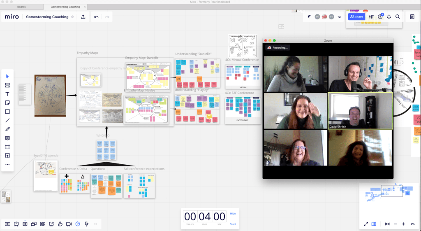Collapse the bottom toolbar with double chevron
This screenshot has height=231, width=421.
coord(95,224)
